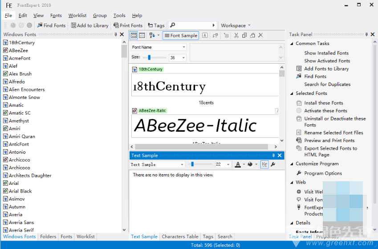Click Install these Fonts link

pos(324,103)
